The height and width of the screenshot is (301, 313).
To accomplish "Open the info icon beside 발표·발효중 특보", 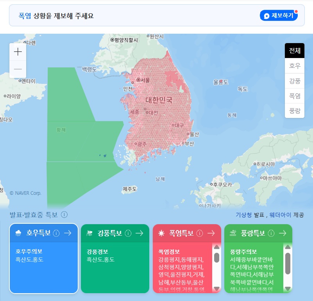I will (x=63, y=214).
